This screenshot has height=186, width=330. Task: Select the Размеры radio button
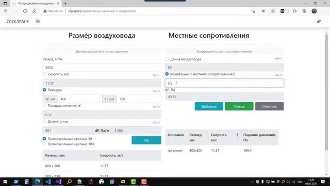pyautogui.click(x=44, y=90)
